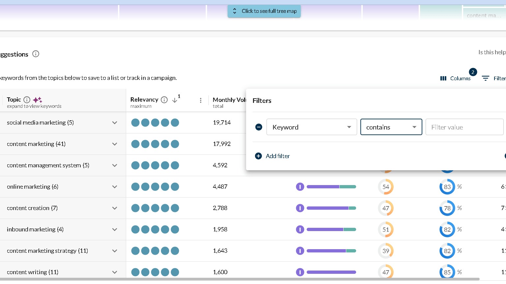
Task: Toggle the Relevancy sort direction arrow
Action: click(x=175, y=100)
